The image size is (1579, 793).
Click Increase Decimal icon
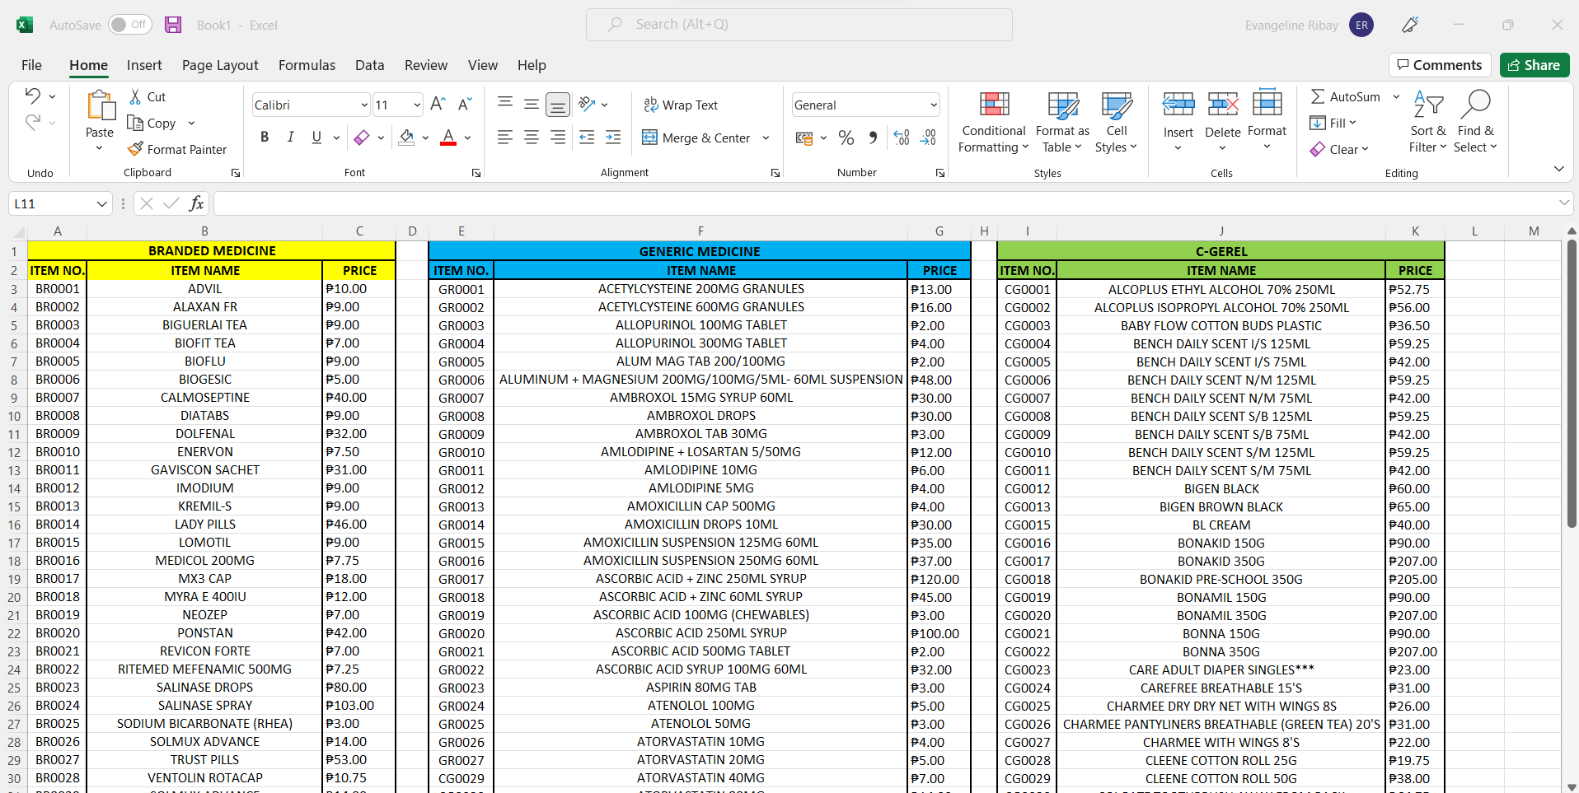pos(902,138)
